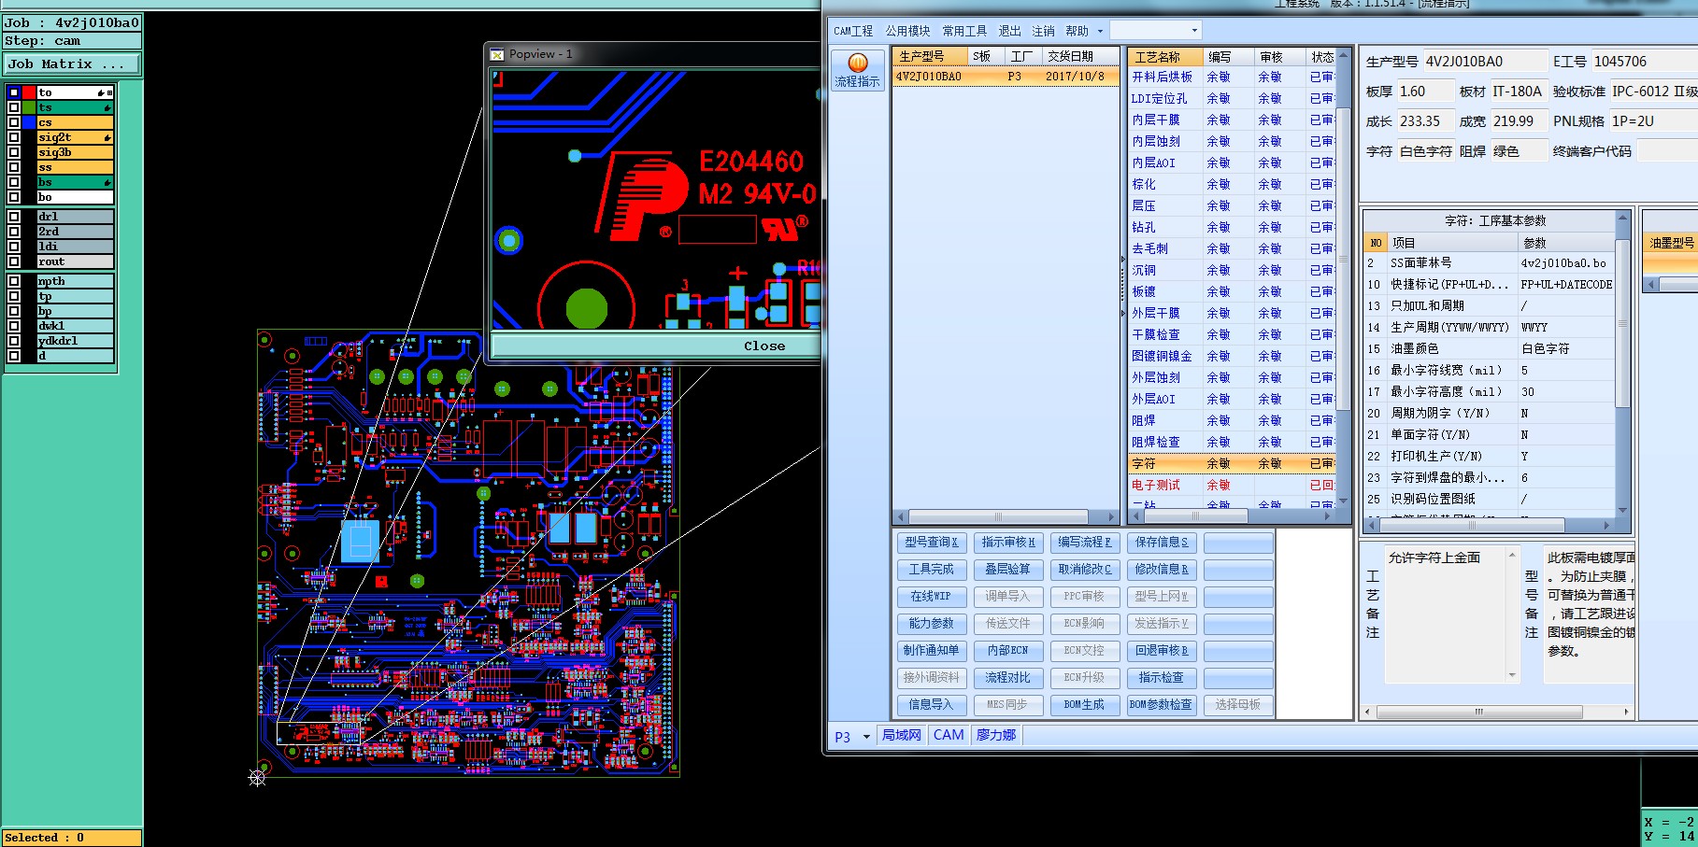
Task: Enable the rout layer checkbox
Action: [14, 261]
